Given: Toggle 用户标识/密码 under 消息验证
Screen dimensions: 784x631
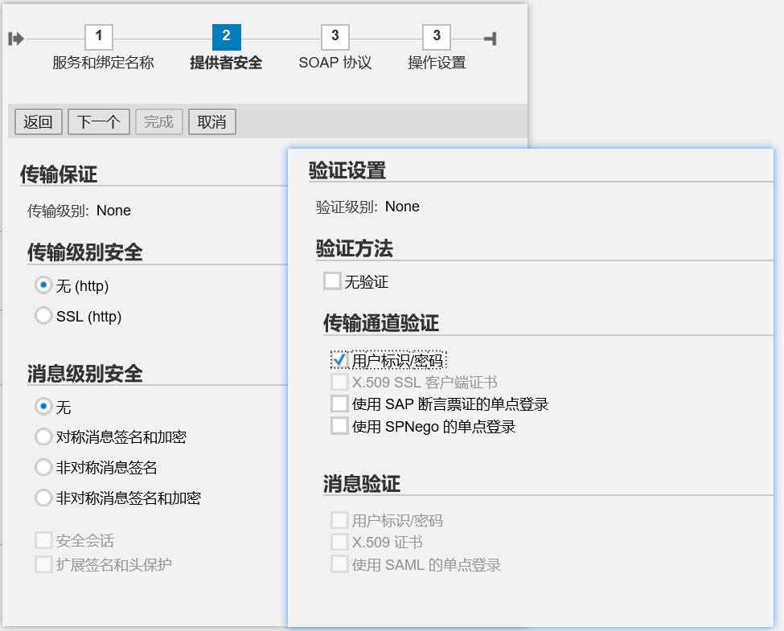Looking at the screenshot, I should [x=339, y=521].
